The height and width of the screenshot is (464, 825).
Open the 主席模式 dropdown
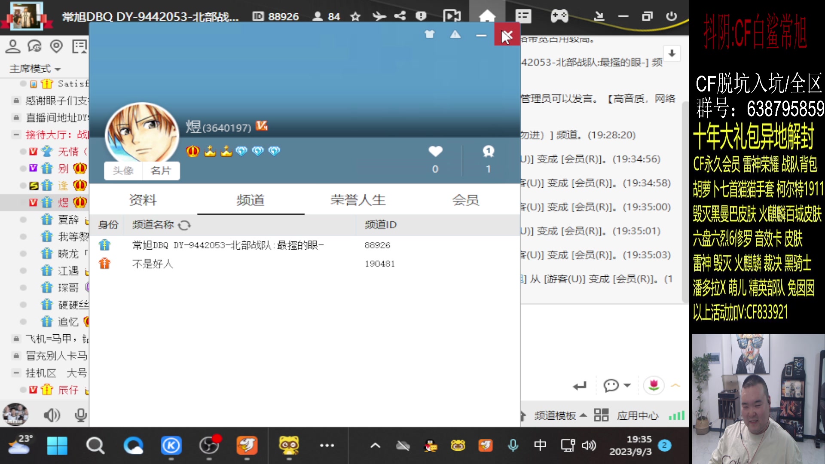tap(35, 69)
